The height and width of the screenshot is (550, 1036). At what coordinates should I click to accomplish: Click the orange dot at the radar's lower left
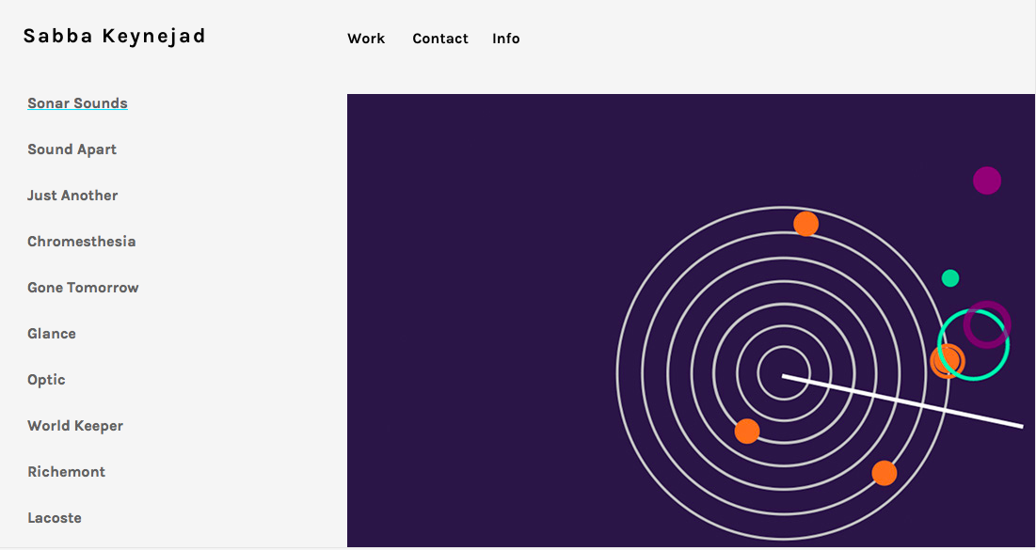(747, 432)
